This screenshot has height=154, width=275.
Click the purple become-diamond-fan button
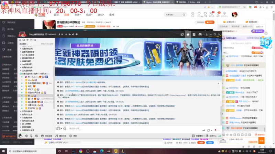257,31
